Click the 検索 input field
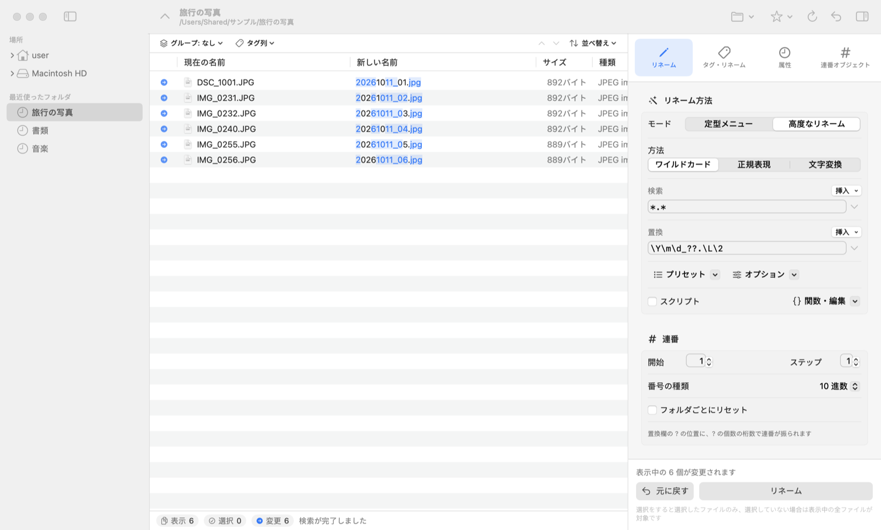The height and width of the screenshot is (530, 881). coord(747,207)
